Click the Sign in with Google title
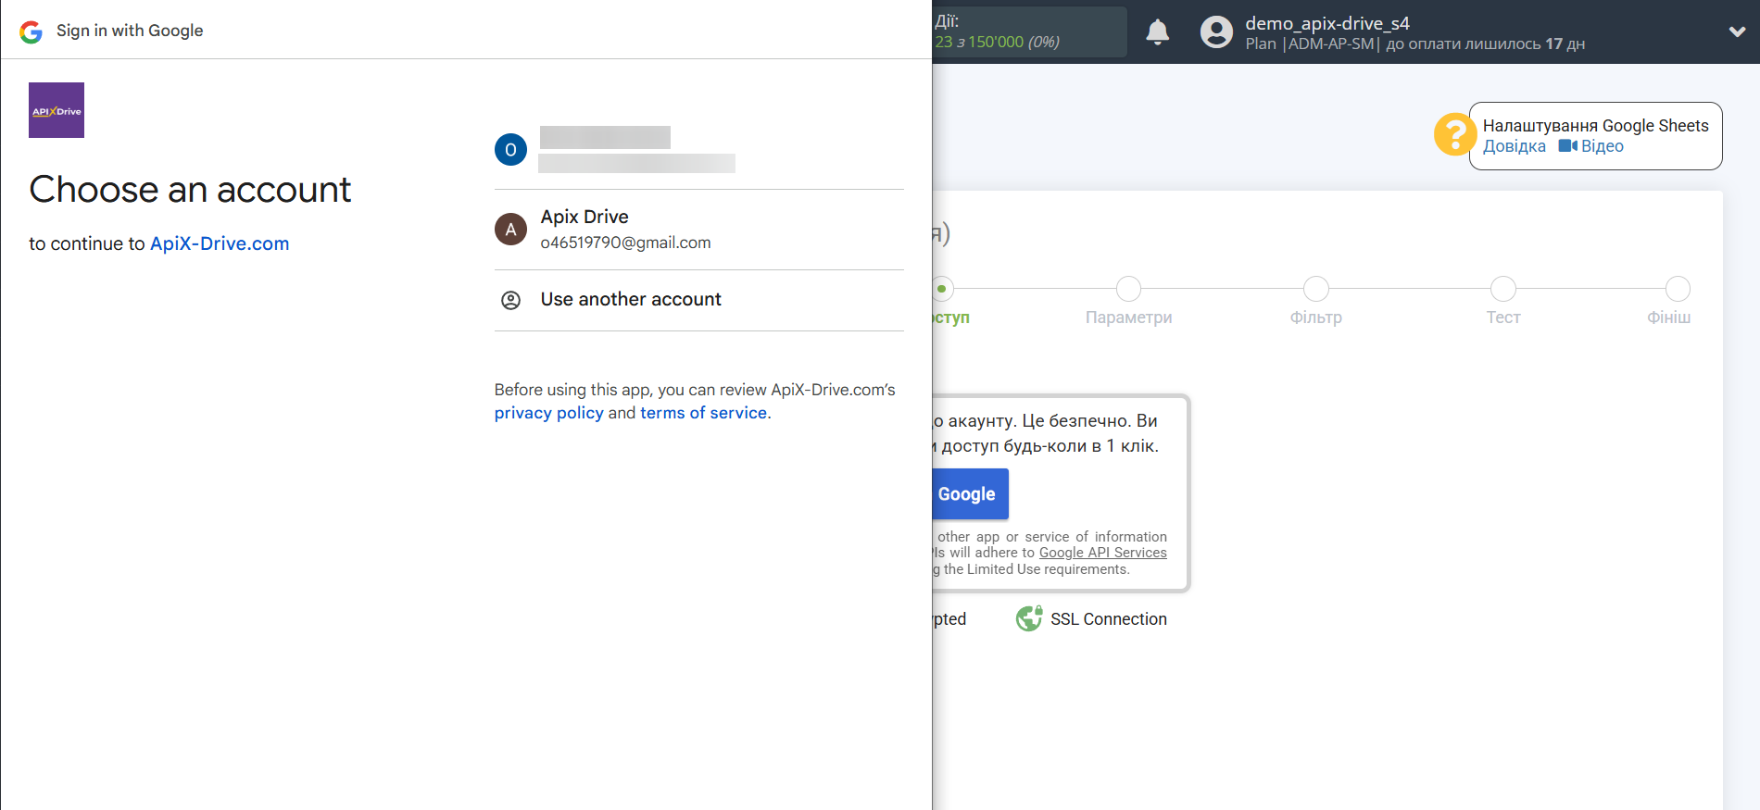1760x810 pixels. pos(130,31)
